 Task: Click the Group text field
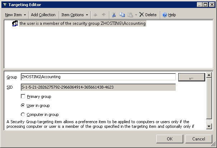[x=98, y=77]
